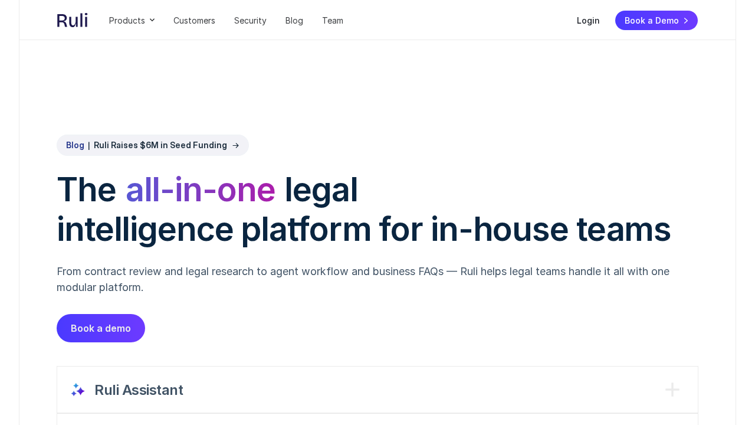
Task: Select the Ruli Assistant header row
Action: click(x=377, y=389)
